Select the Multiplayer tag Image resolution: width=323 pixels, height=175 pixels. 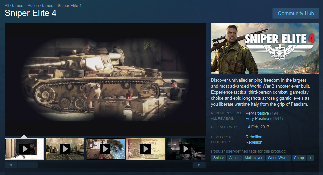(x=254, y=158)
